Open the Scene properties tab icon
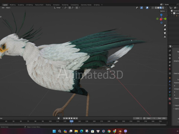This screenshot has width=179, height=134. [170, 66]
